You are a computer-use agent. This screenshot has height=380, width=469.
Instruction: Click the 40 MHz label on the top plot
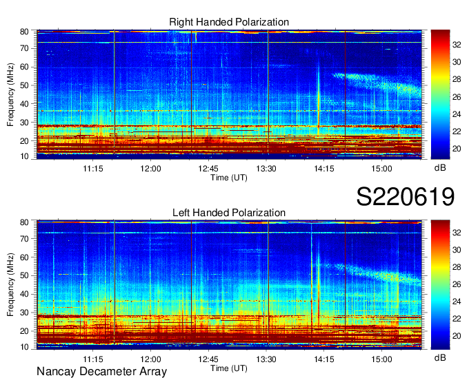[x=24, y=104]
